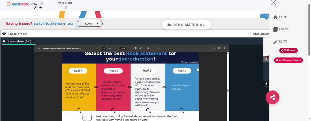Print the PDF document
The width and height of the screenshot is (311, 121).
[x=219, y=48]
